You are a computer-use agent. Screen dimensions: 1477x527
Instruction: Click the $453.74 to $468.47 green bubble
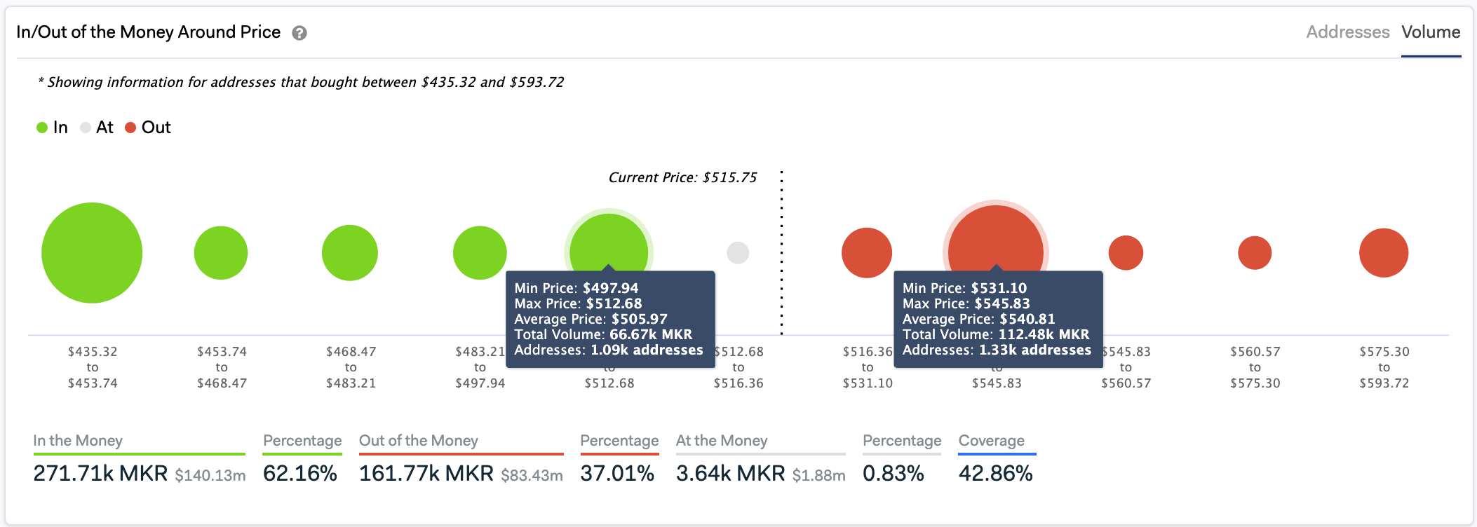pos(221,253)
